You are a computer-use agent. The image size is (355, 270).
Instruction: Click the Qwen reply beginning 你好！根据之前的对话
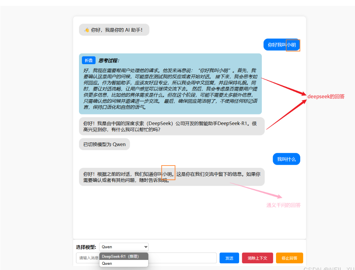click(172, 177)
